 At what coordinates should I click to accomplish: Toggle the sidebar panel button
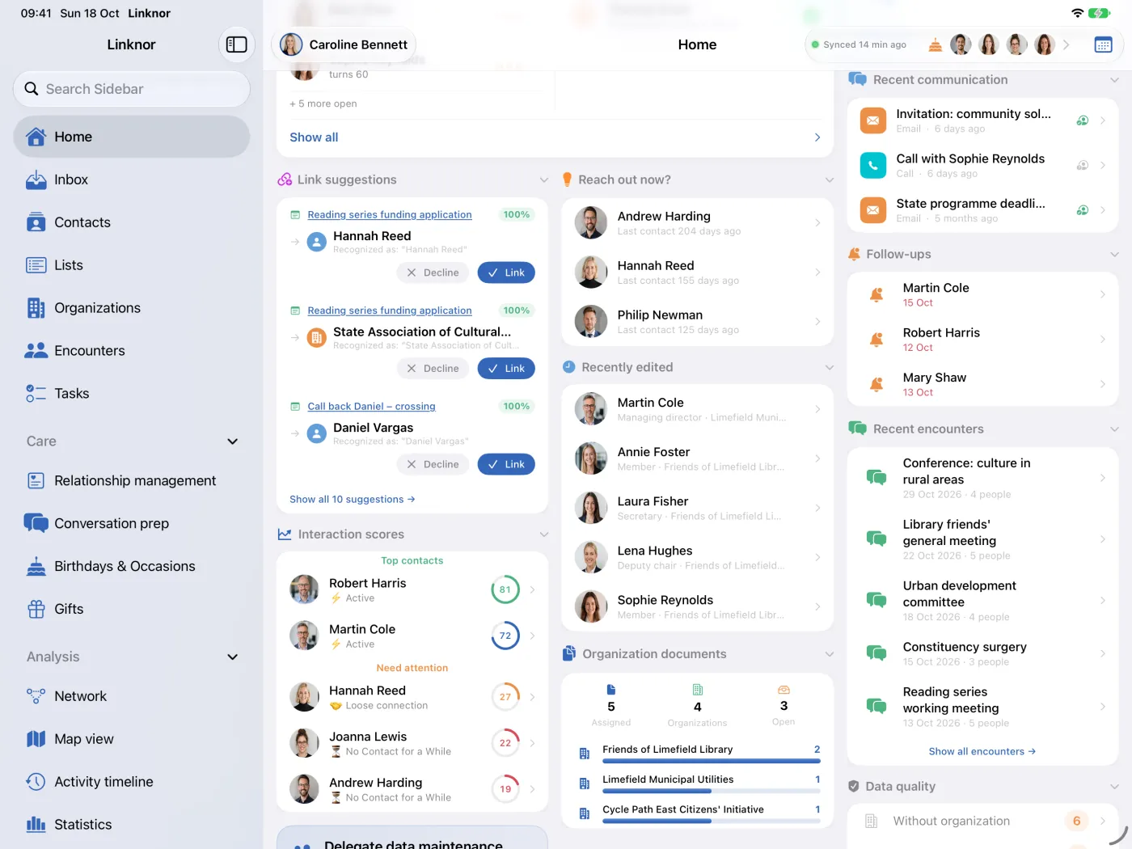236,44
